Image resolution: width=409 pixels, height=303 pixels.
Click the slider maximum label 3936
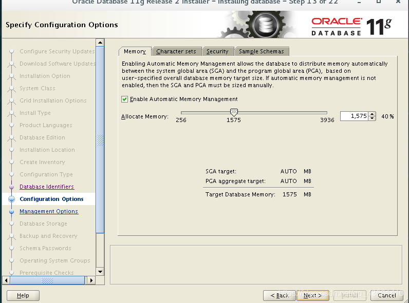pyautogui.click(x=327, y=120)
